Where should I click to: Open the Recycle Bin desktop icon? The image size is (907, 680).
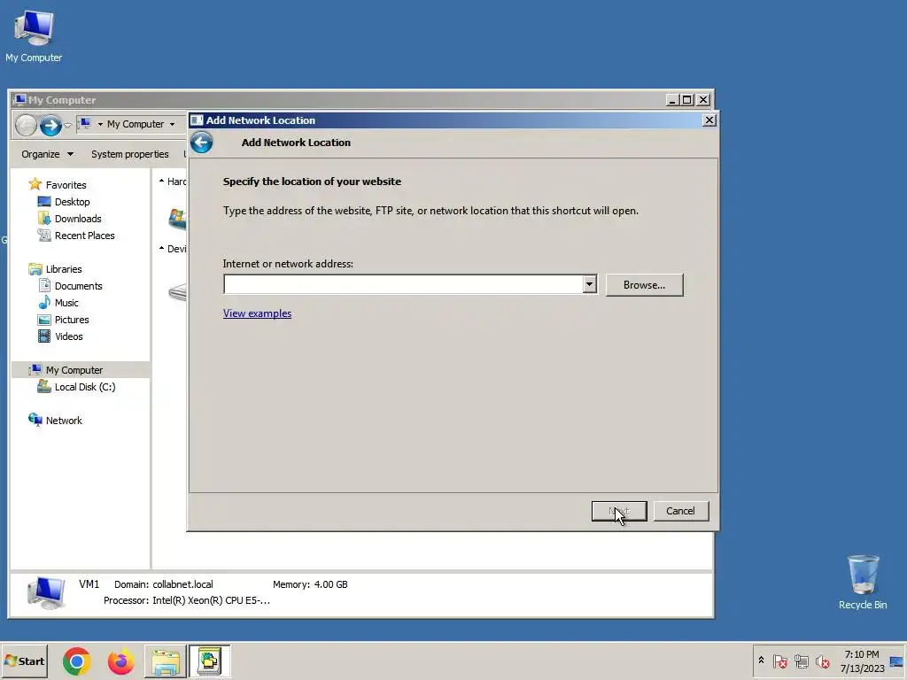(863, 582)
